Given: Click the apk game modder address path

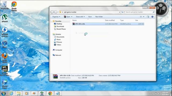Looking at the screenshot, I should click(70, 12).
